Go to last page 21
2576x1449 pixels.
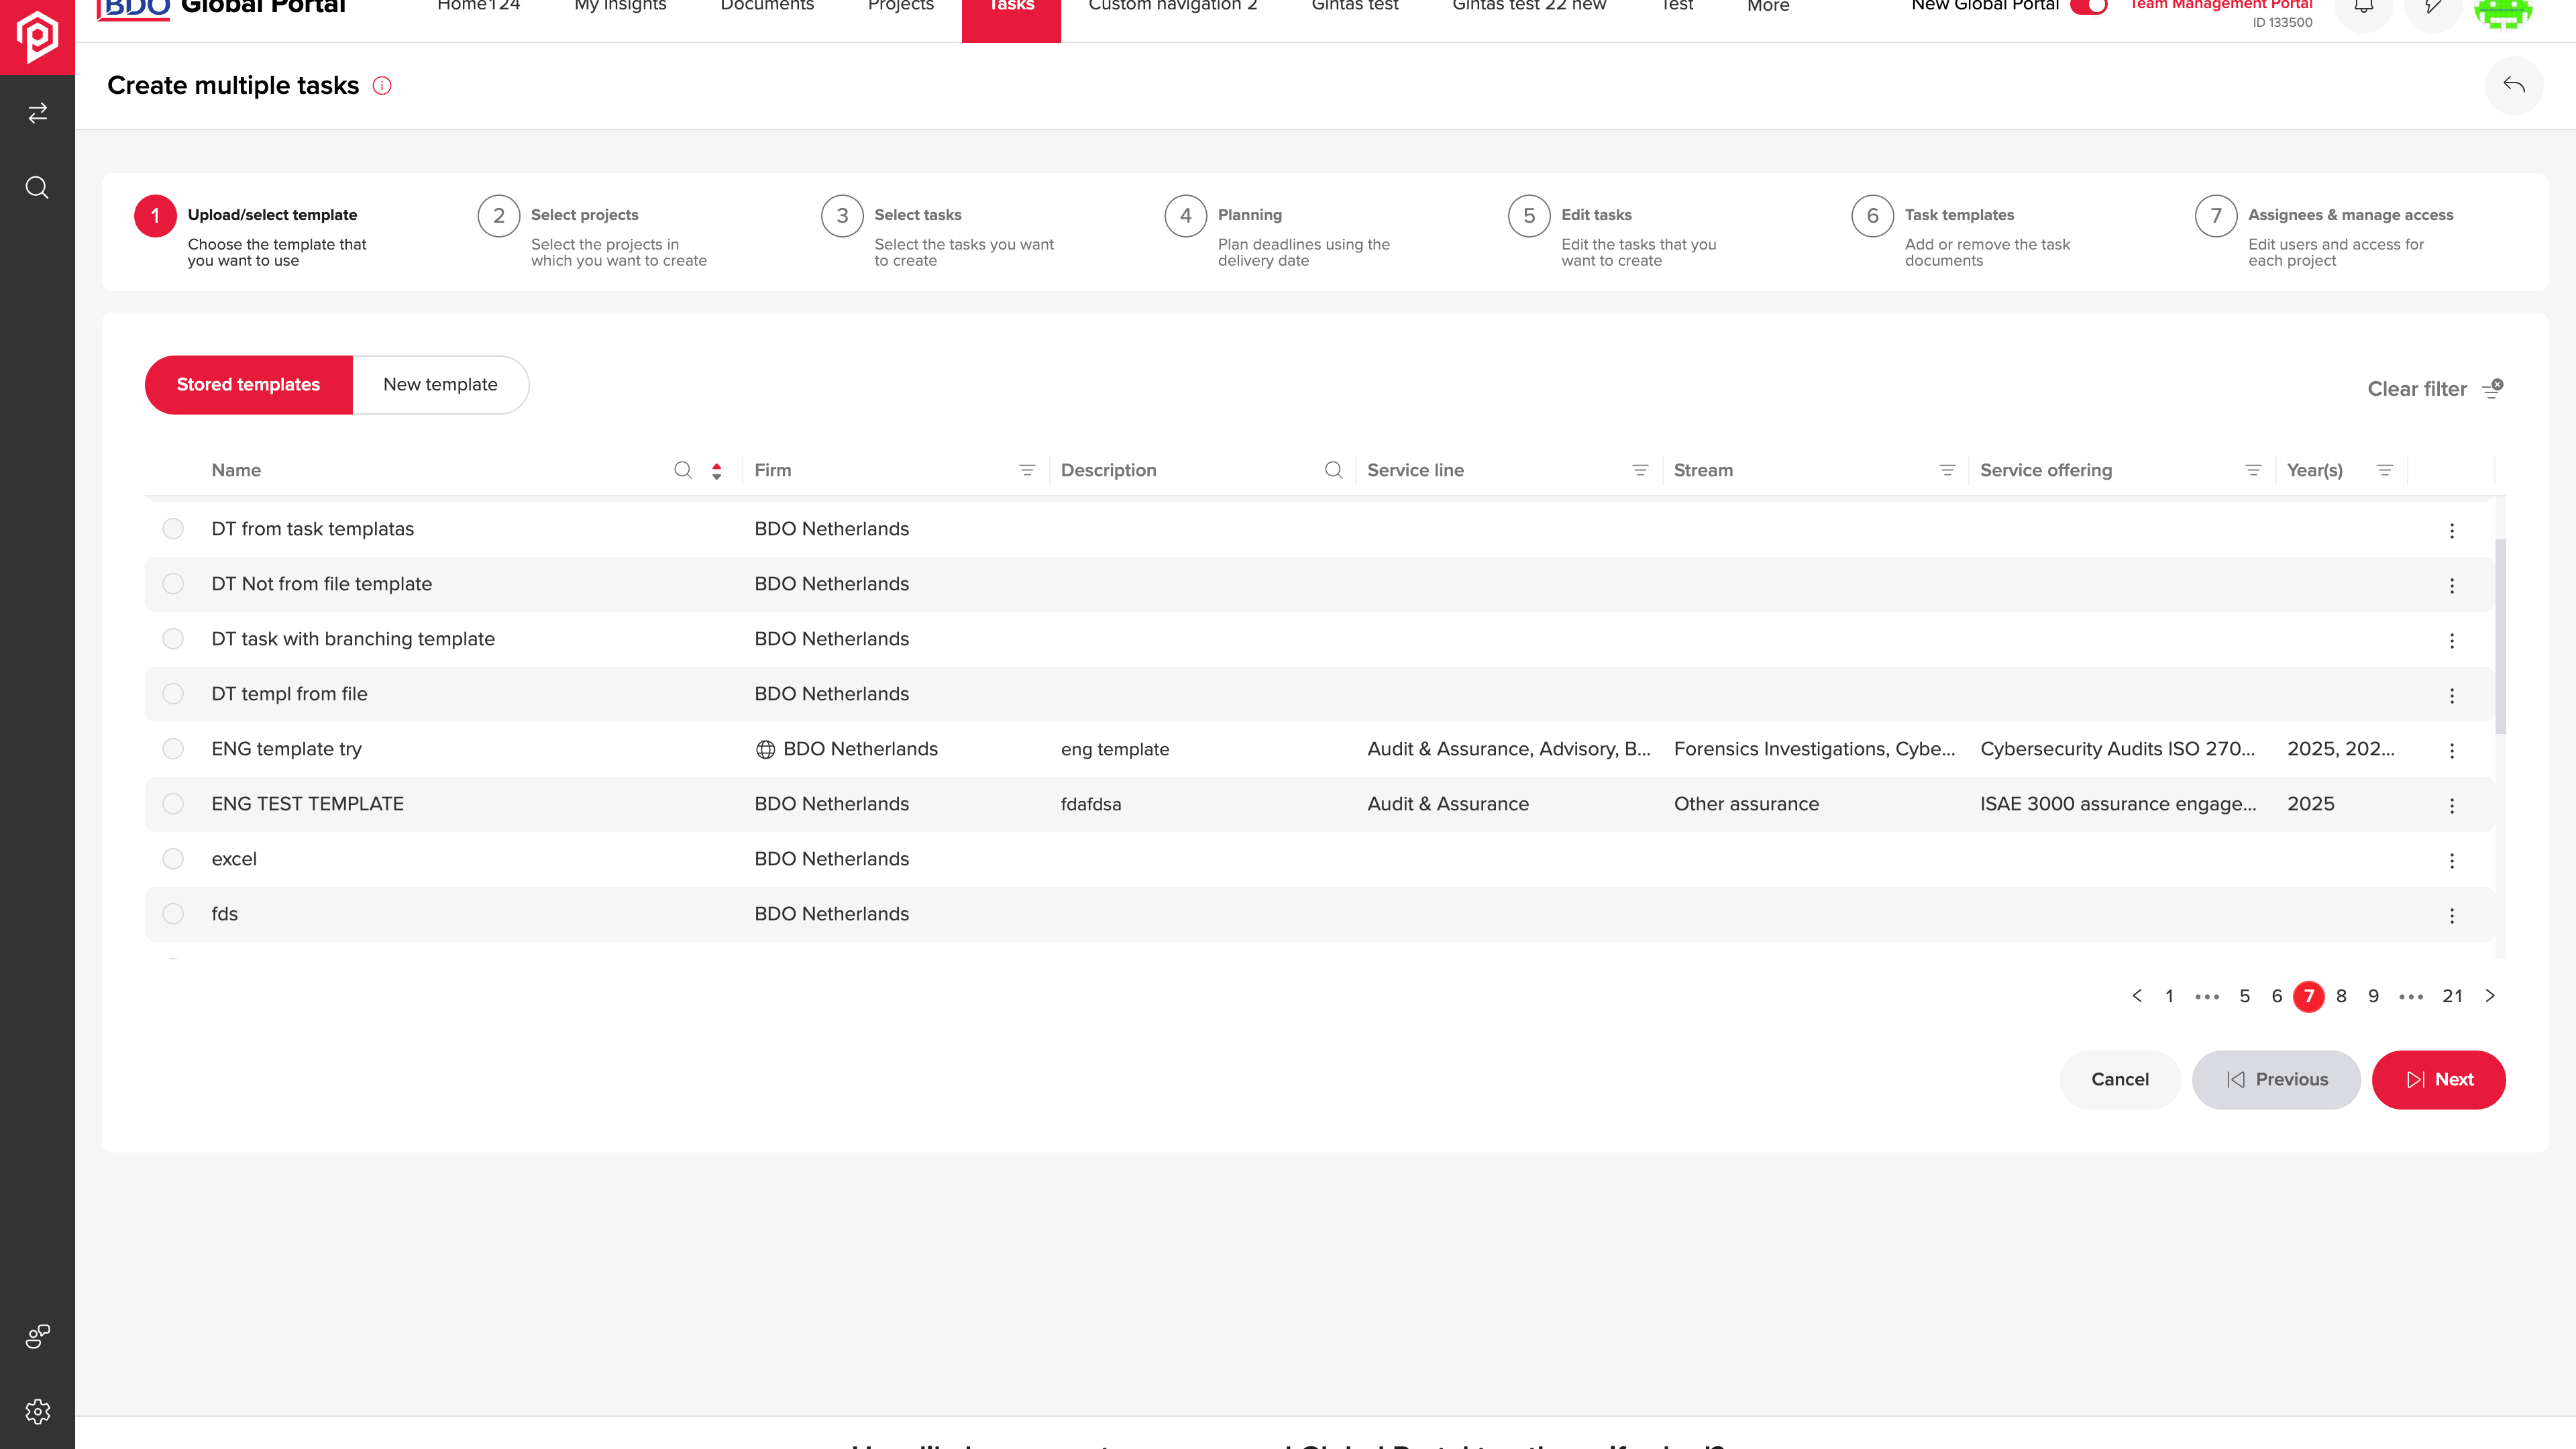click(2452, 996)
